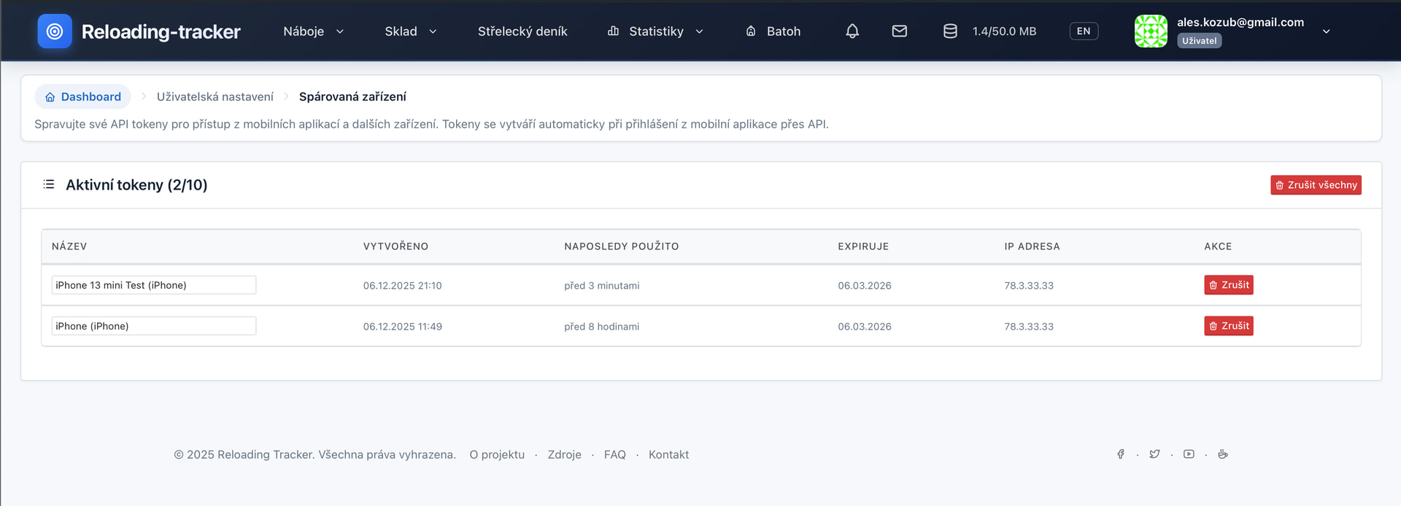Navigate to Dashboard breadcrumb link

click(x=83, y=97)
